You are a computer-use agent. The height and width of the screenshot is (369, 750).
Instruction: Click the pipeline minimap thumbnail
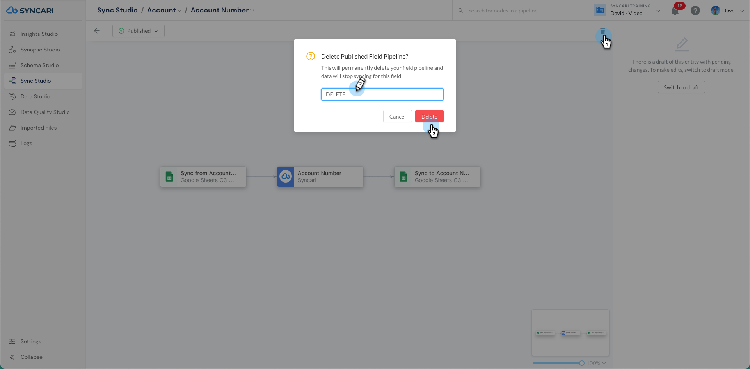[570, 333]
